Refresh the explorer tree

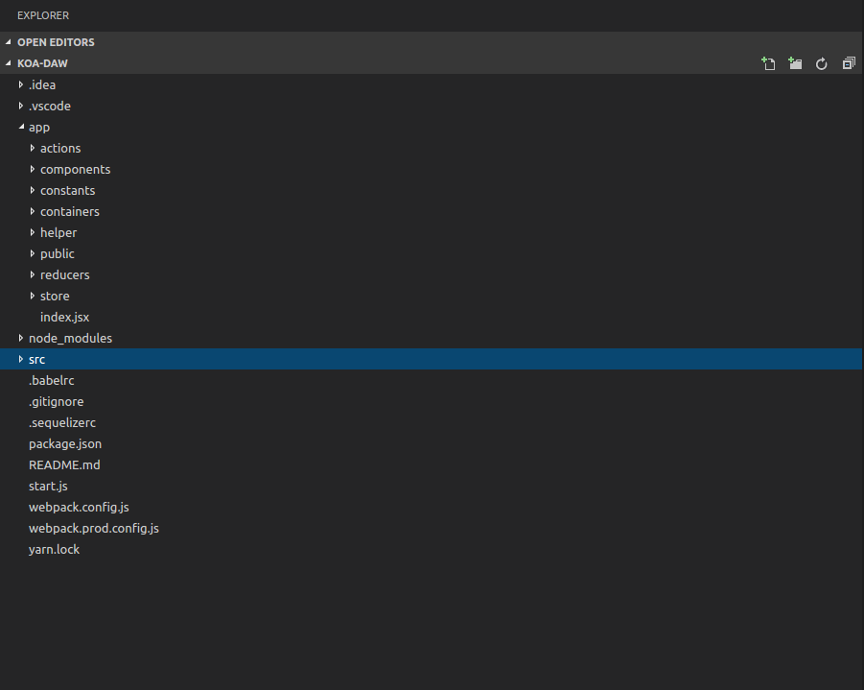click(822, 64)
